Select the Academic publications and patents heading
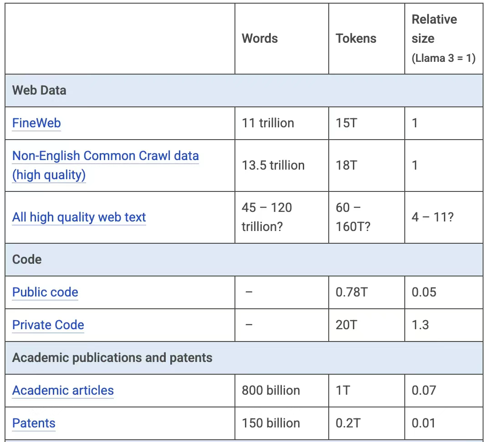This screenshot has width=489, height=442. pyautogui.click(x=112, y=358)
